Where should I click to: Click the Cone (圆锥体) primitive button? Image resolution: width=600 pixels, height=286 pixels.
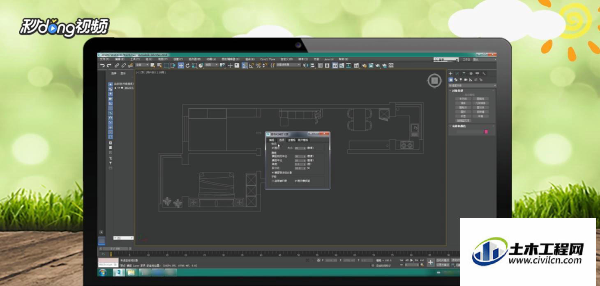click(x=480, y=99)
